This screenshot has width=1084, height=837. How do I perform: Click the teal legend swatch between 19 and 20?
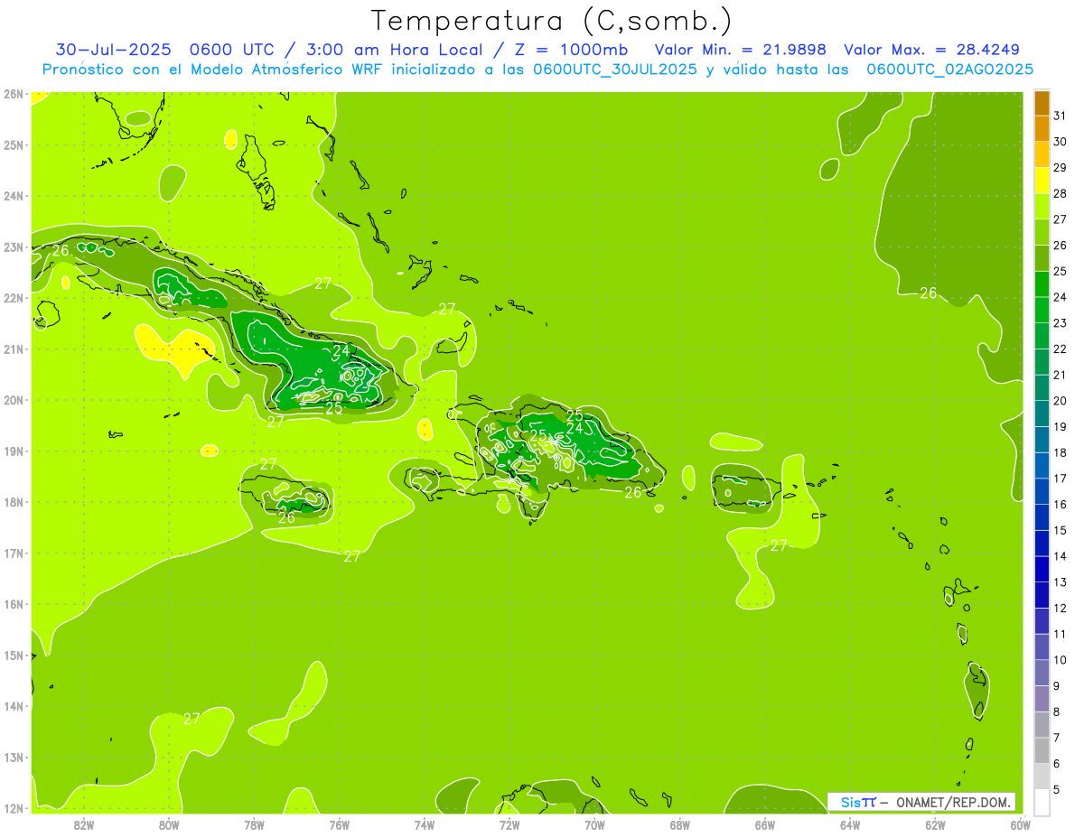pyautogui.click(x=1042, y=414)
